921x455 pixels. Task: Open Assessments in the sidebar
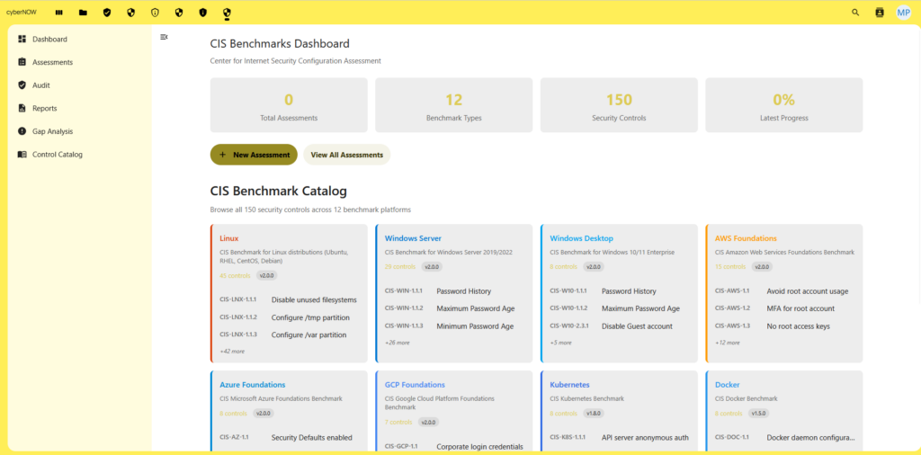pos(52,62)
